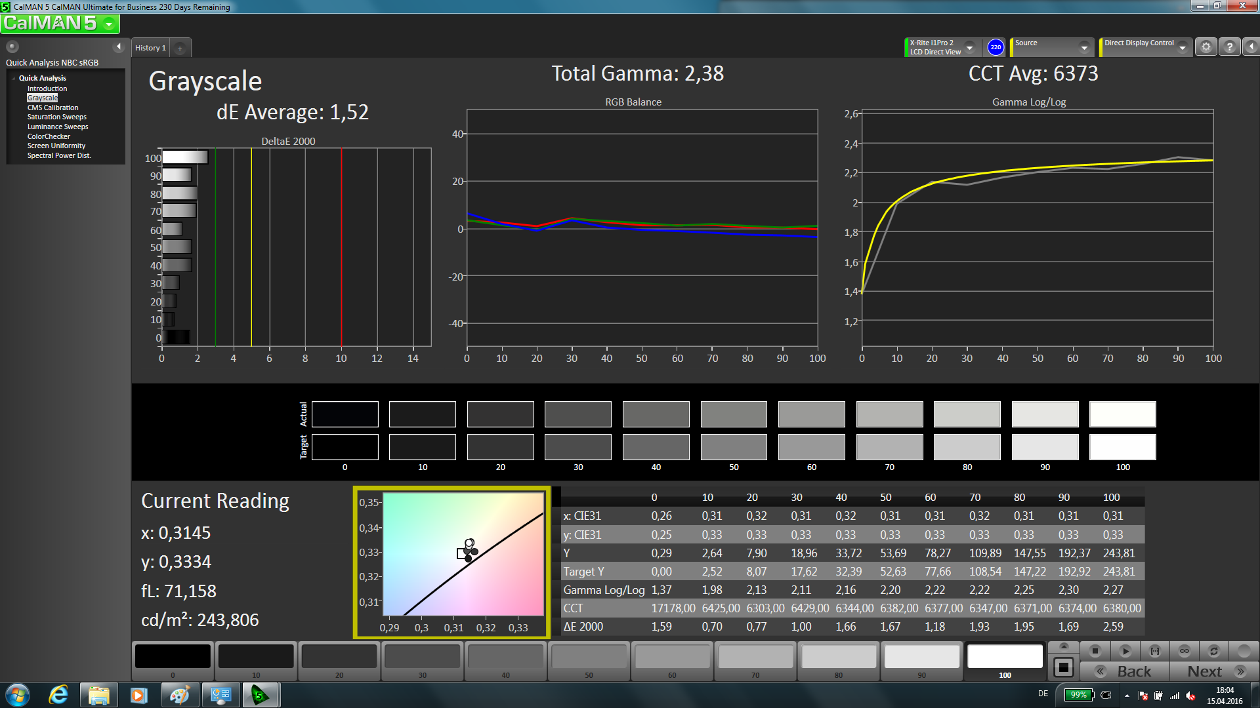This screenshot has height=708, width=1260.
Task: Click the Back button
Action: coord(1125,671)
